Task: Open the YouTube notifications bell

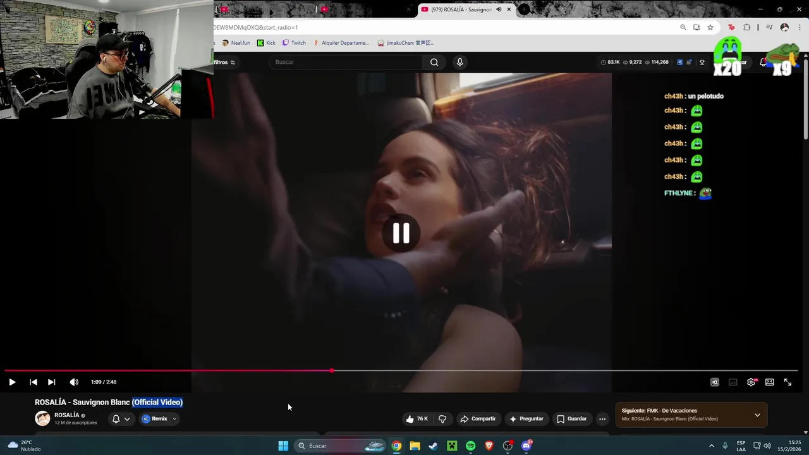Action: [763, 62]
